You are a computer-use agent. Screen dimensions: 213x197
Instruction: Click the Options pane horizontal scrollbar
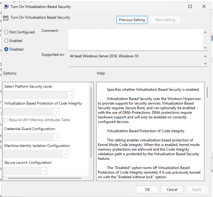tap(45, 178)
